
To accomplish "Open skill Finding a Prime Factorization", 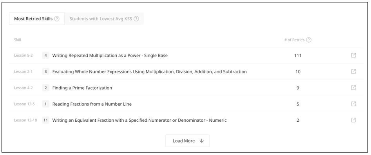I will pos(82,88).
